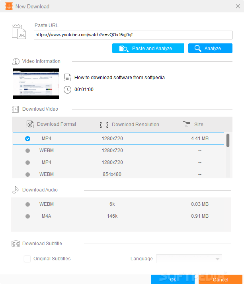The width and height of the screenshot is (244, 287).
Task: Click the Paste and Analyze button
Action: tap(148, 48)
